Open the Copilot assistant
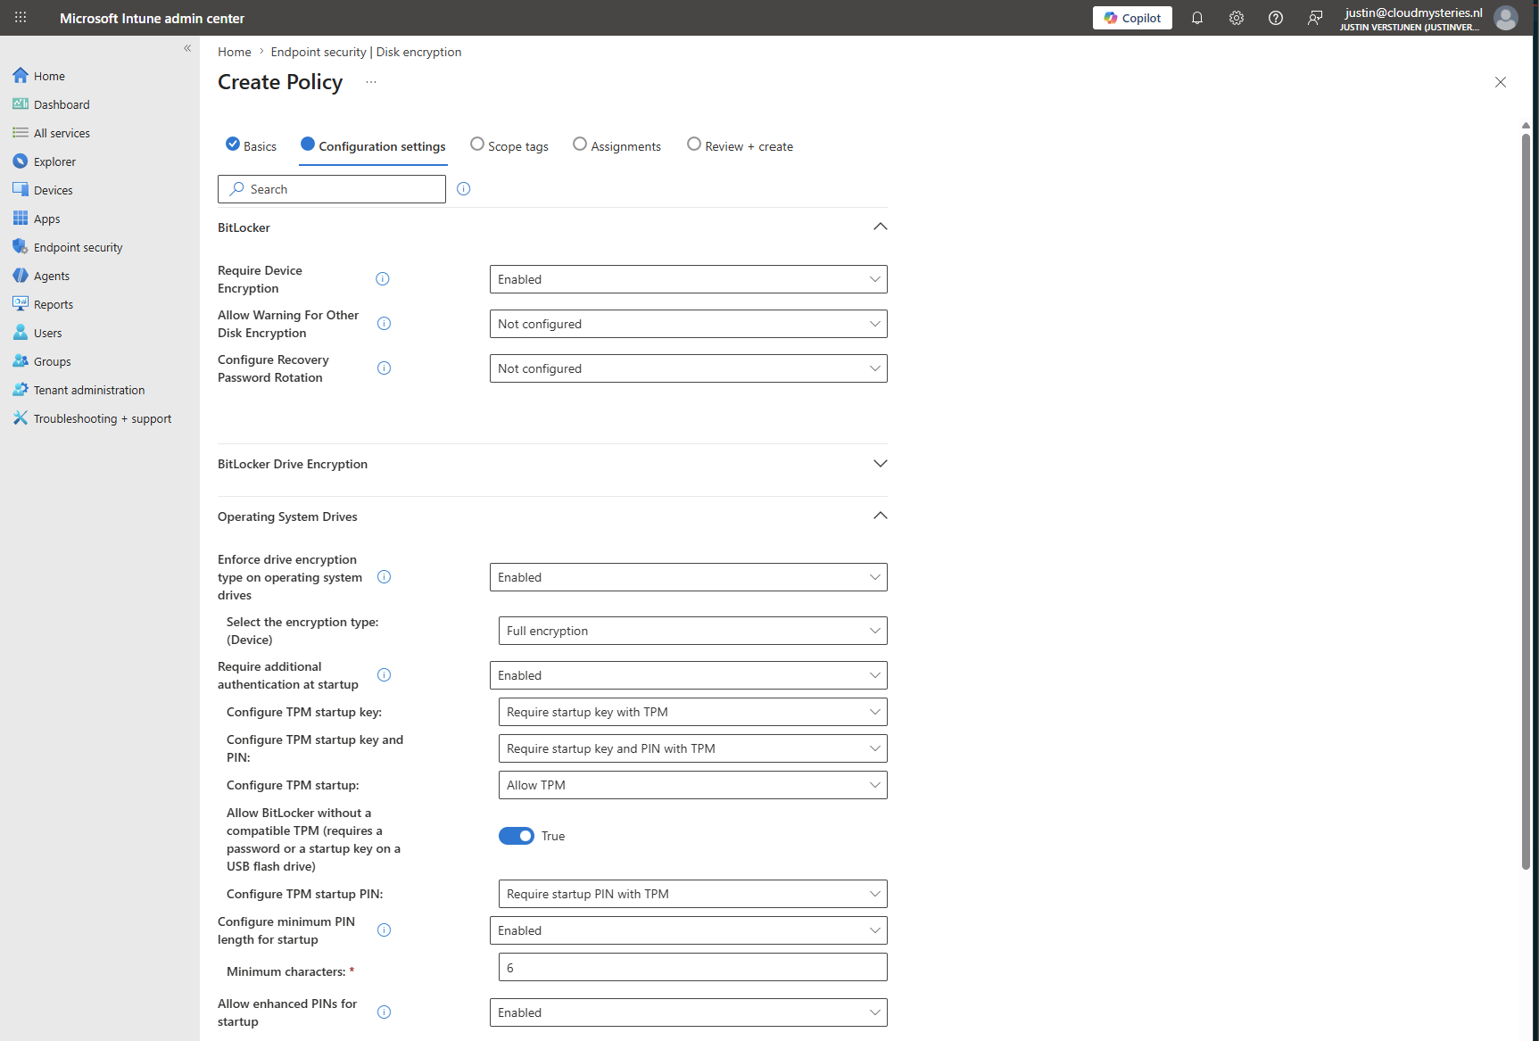 coord(1132,18)
